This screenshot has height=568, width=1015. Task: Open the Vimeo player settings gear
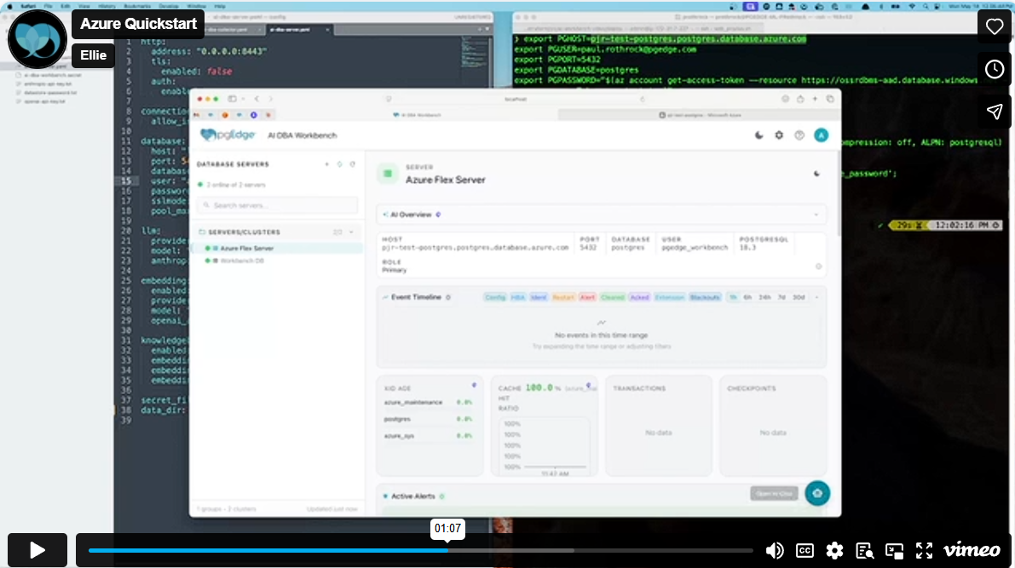coord(834,550)
